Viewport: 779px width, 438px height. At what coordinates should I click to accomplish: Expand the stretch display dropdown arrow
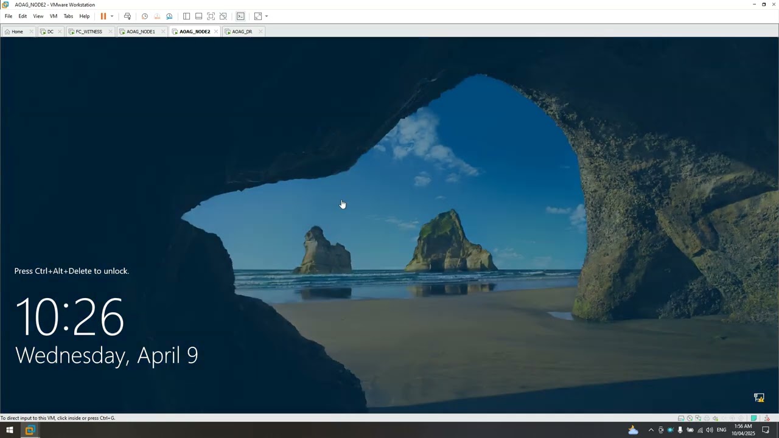tap(267, 16)
